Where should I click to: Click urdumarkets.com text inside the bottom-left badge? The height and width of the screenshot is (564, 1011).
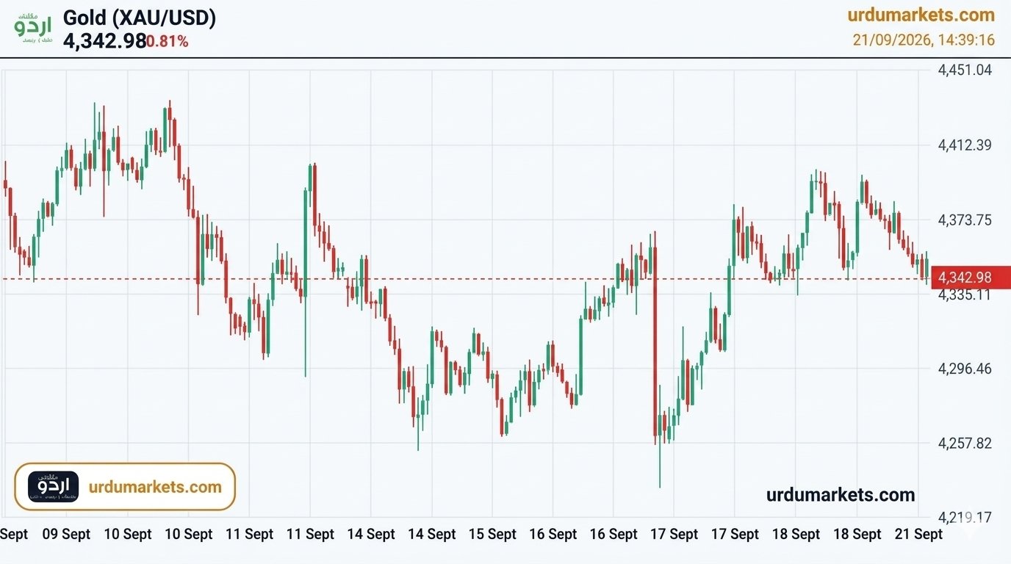(155, 487)
